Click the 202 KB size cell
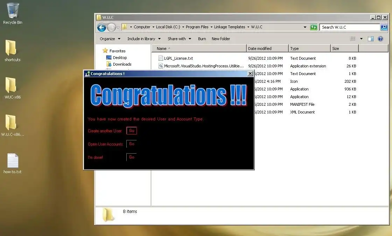The width and height of the screenshot is (392, 236). [350, 81]
